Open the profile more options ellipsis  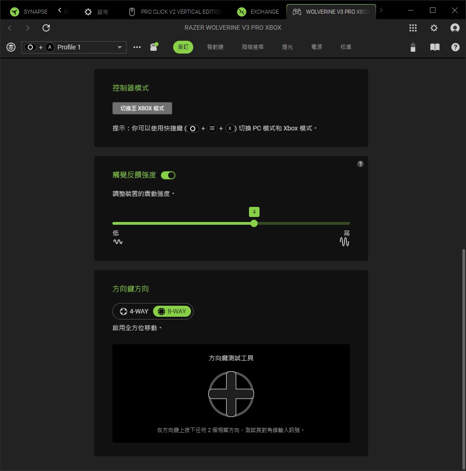coord(137,47)
